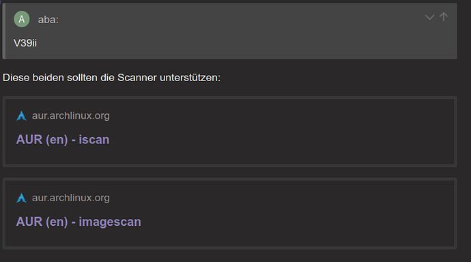Click the quoted text "V39ii"
This screenshot has height=262, width=471.
[25, 43]
